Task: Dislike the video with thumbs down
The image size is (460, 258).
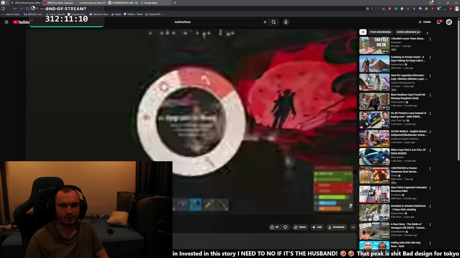Action: point(285,227)
